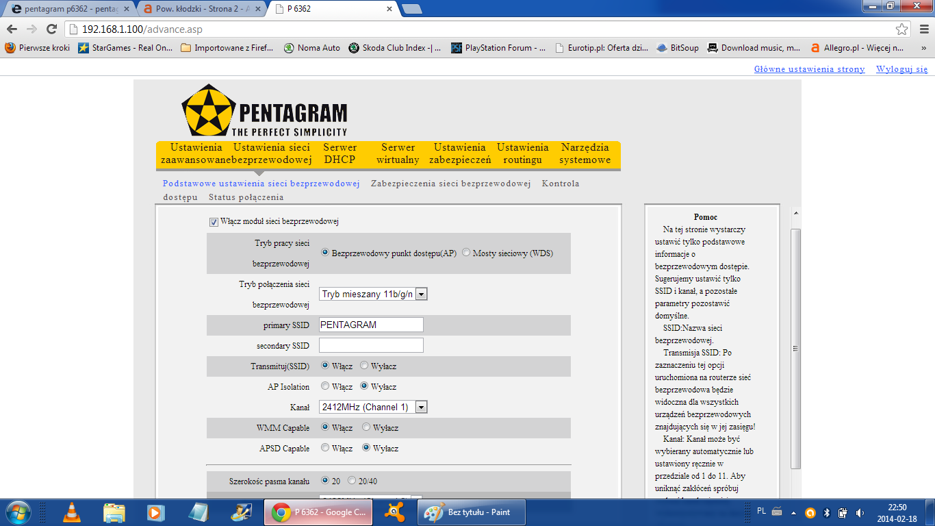Click the page vertical scrollbar thumb
The height and width of the screenshot is (526, 935).
tap(795, 348)
